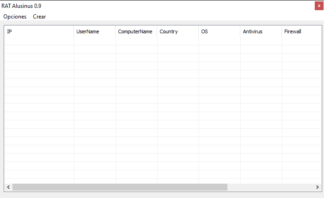Click first empty cell under Antivirus column
Image resolution: width=324 pixels, height=198 pixels.
point(261,41)
